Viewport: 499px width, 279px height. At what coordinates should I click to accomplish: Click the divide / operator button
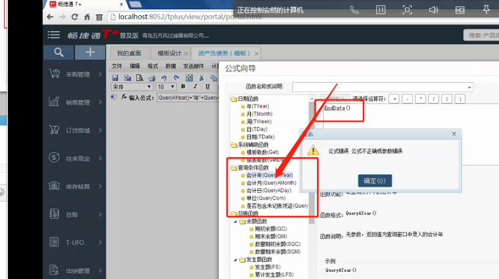tap(434, 99)
